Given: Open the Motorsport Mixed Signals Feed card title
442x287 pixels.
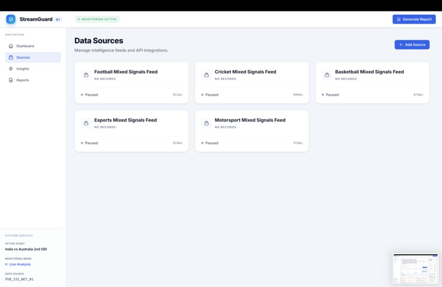Looking at the screenshot, I should tap(250, 120).
